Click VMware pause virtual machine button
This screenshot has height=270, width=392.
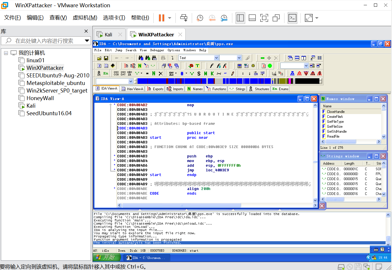[161, 18]
